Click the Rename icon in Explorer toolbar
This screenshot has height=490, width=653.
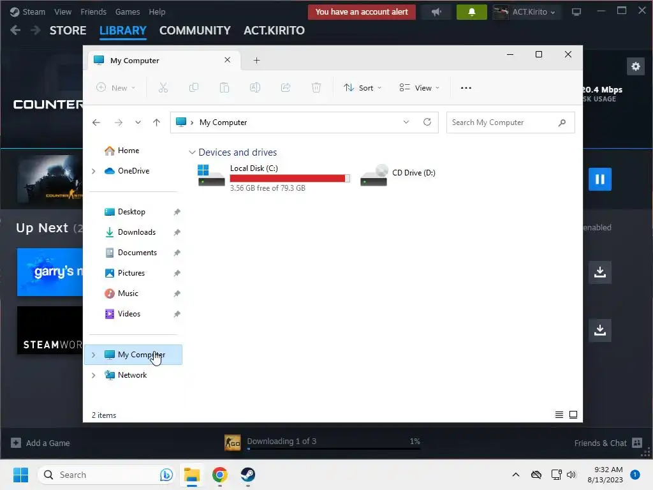pyautogui.click(x=255, y=87)
